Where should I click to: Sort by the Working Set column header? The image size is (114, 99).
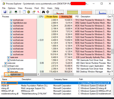point(66,17)
